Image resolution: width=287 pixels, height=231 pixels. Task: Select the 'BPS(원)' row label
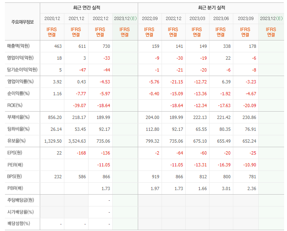pyautogui.click(x=14, y=177)
